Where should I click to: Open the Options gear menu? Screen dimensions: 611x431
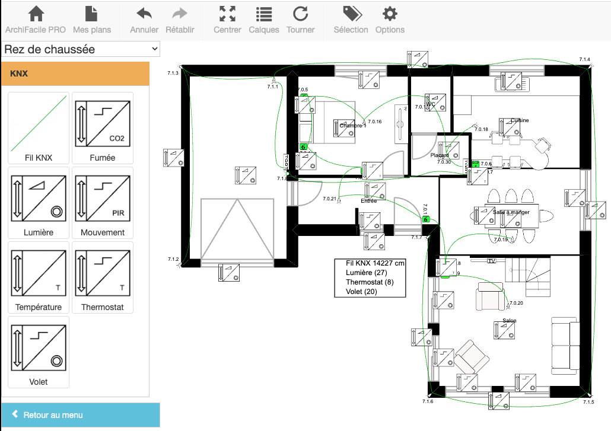(390, 20)
